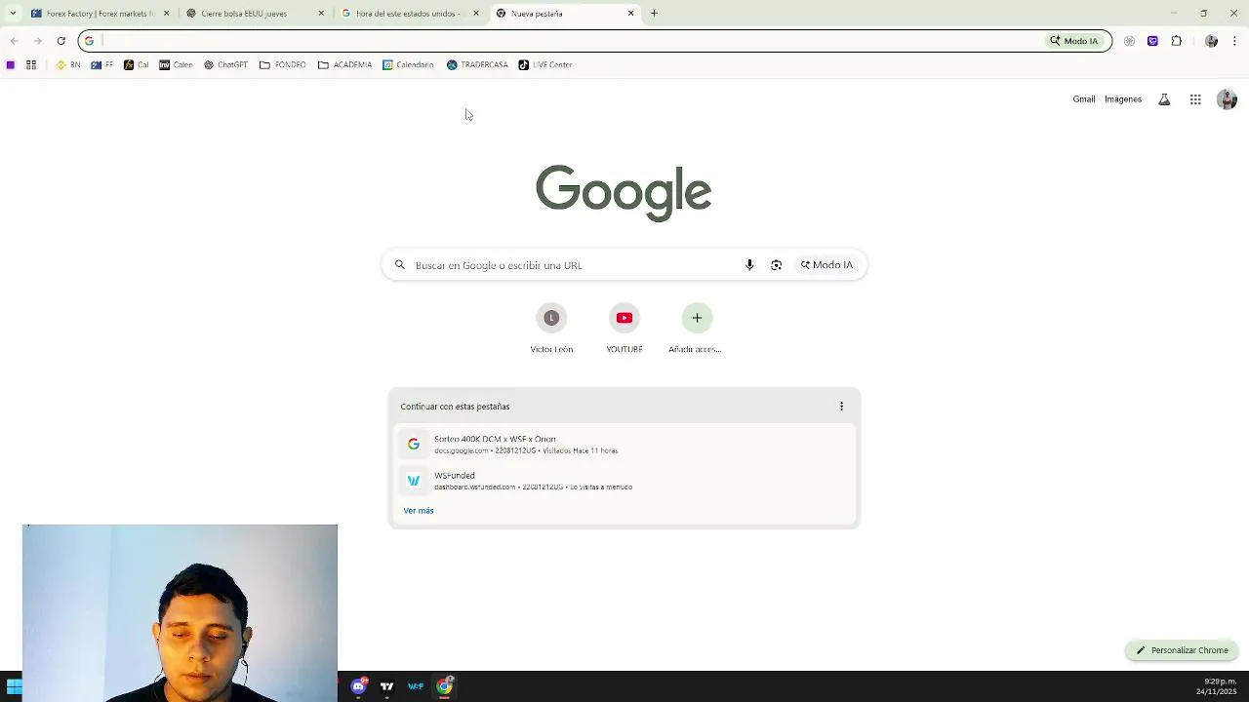
Task: Open the purple extension icon in the toolbar
Action: tap(1152, 41)
